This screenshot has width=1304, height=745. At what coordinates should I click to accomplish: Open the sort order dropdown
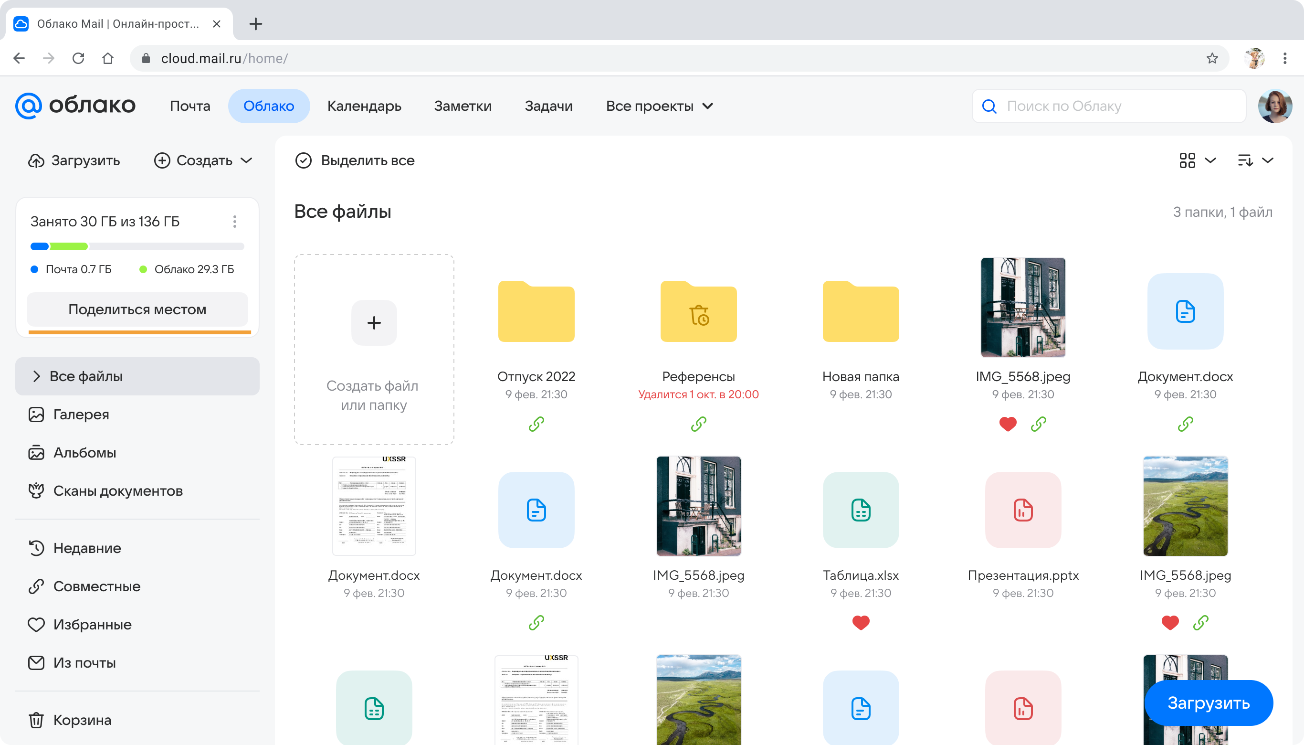(x=1255, y=160)
